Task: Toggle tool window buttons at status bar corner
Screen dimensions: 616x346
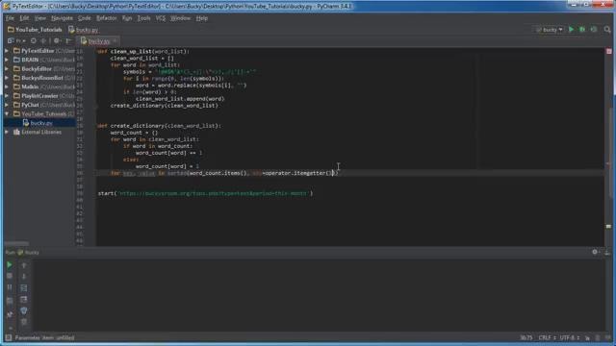Action: [9, 337]
